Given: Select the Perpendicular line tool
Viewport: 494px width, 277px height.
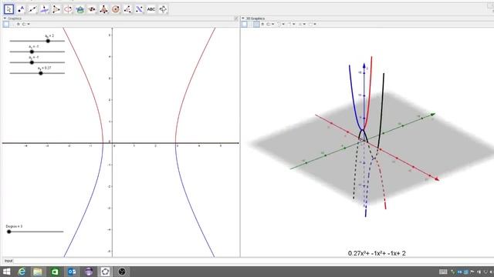Looking at the screenshot, I should [x=45, y=9].
